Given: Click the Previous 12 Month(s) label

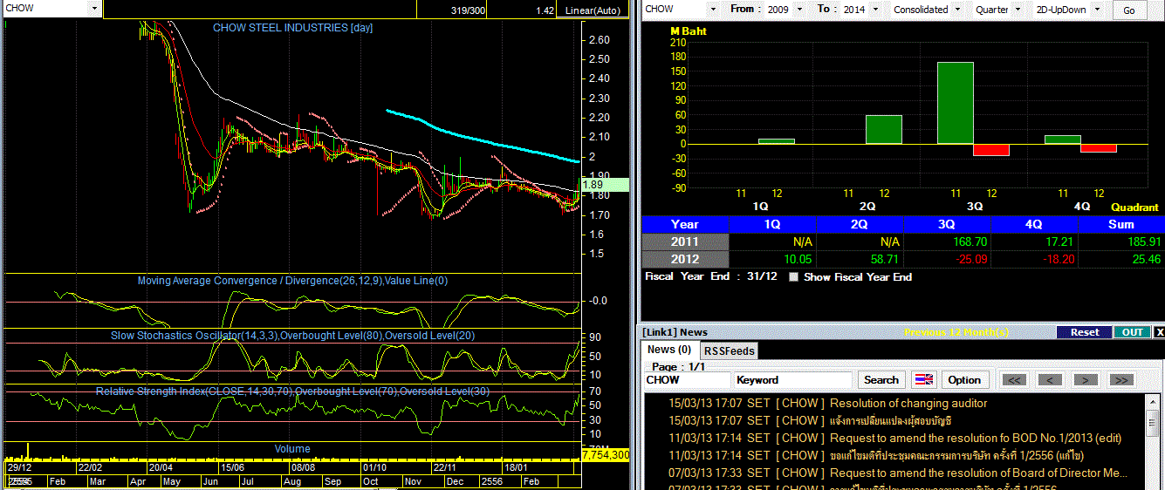Looking at the screenshot, I should click(x=956, y=332).
